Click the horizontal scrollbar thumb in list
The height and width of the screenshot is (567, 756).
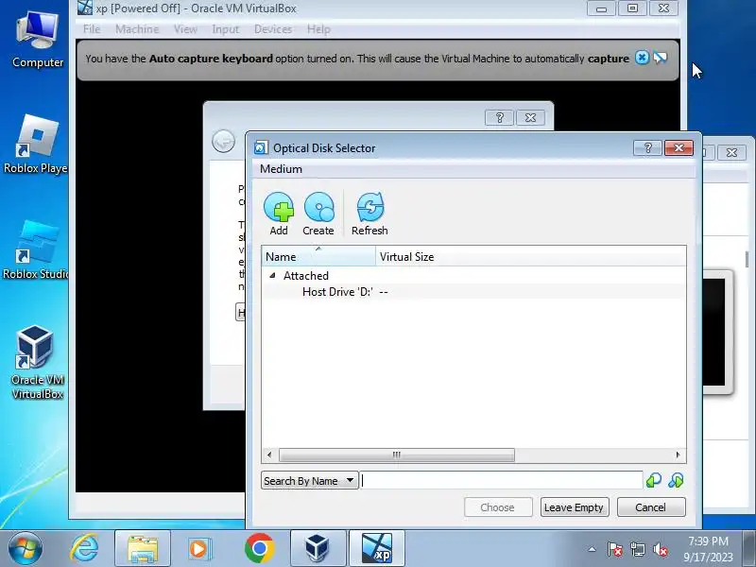(396, 455)
